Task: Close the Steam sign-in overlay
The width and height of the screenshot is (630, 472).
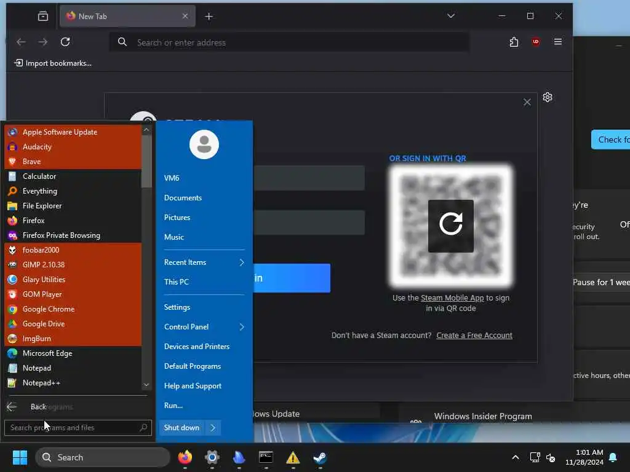Action: (x=527, y=103)
